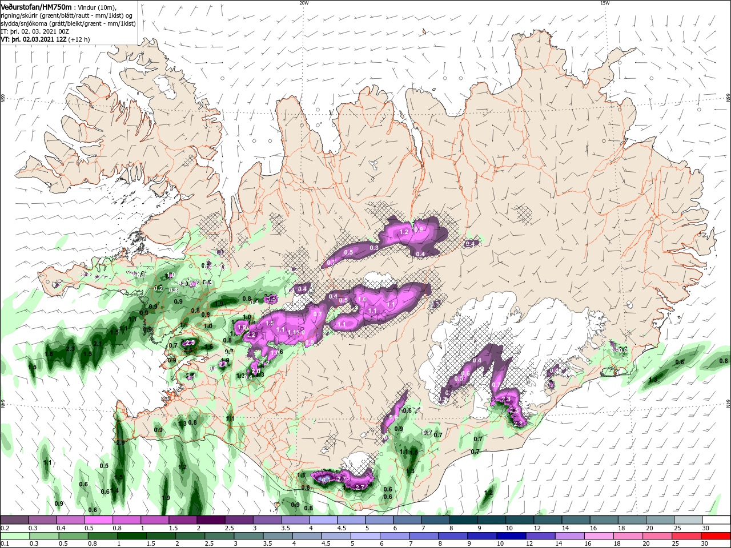731x548 pixels.
Task: Click the '(+12 h)' forecast offset text
Action: (x=79, y=40)
